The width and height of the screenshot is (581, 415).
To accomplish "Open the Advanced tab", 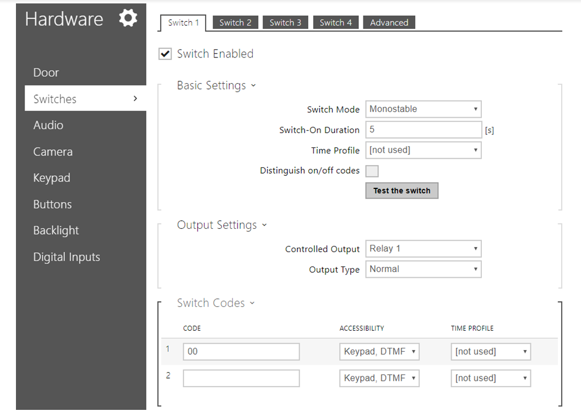I will click(389, 23).
